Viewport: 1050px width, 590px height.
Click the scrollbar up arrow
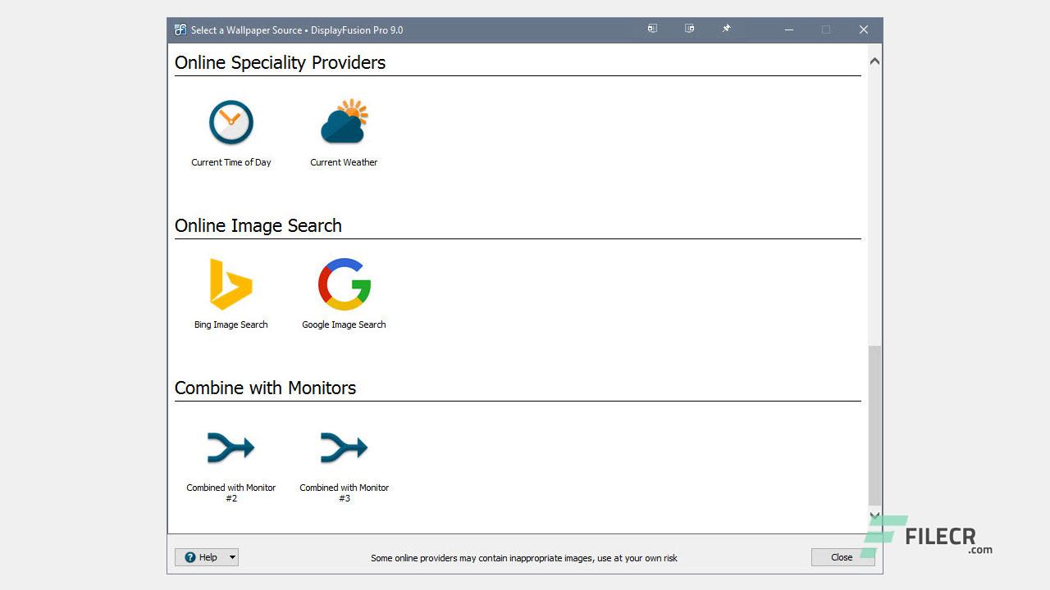pyautogui.click(x=874, y=61)
